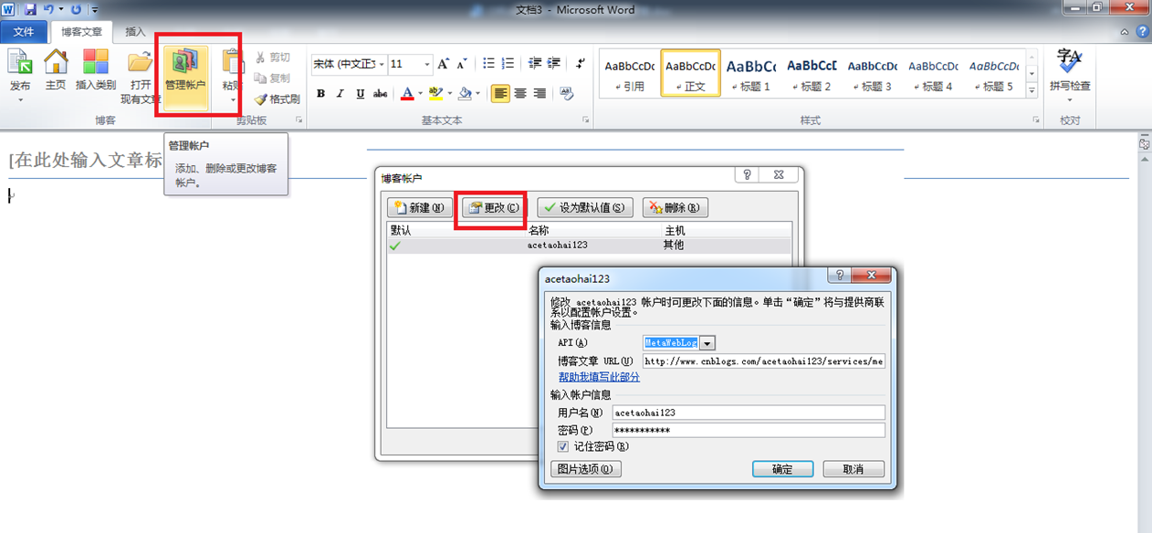
Task: Click 剪切 (Cut) scissors button
Action: (272, 57)
